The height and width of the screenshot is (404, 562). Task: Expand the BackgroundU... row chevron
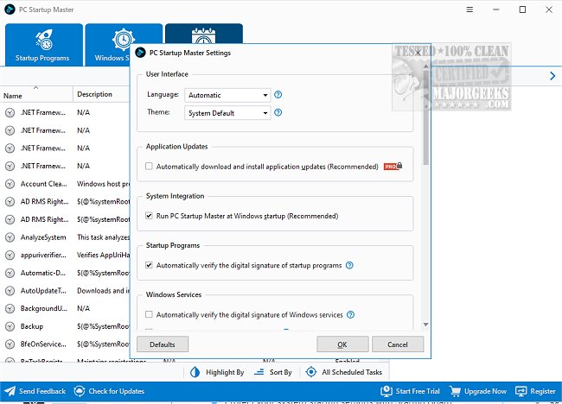pos(10,308)
